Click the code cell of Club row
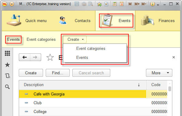 pos(157,103)
